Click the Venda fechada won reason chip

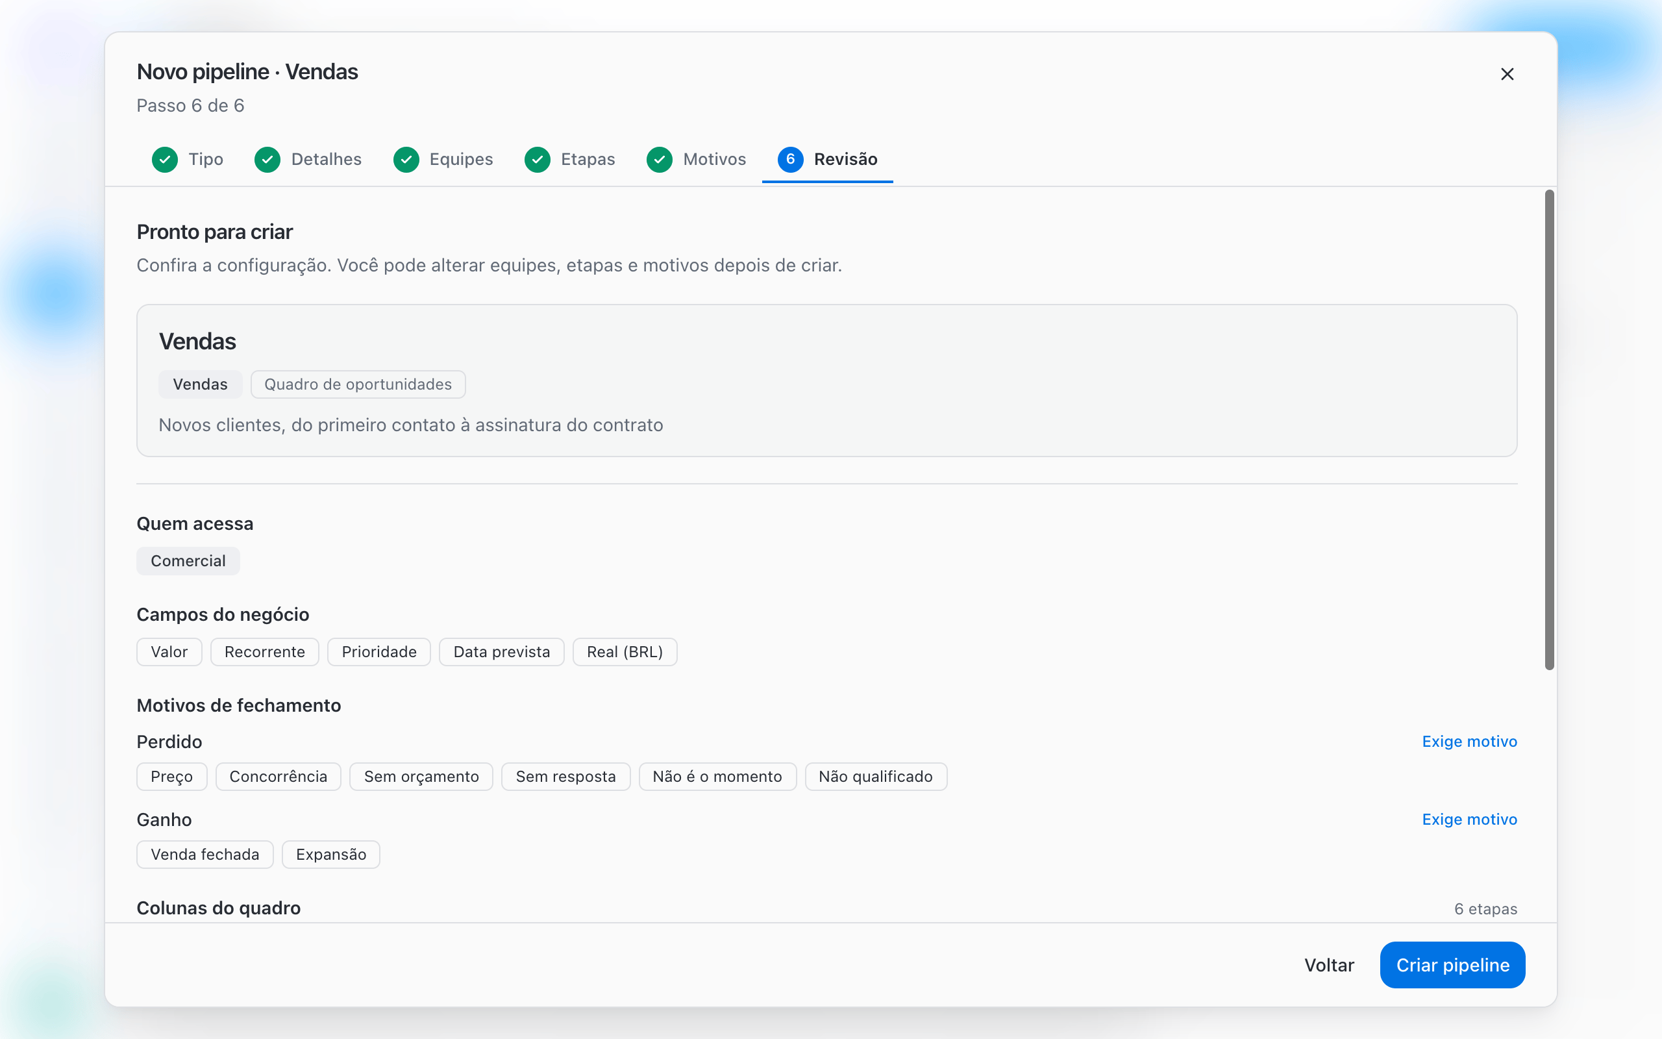tap(205, 854)
